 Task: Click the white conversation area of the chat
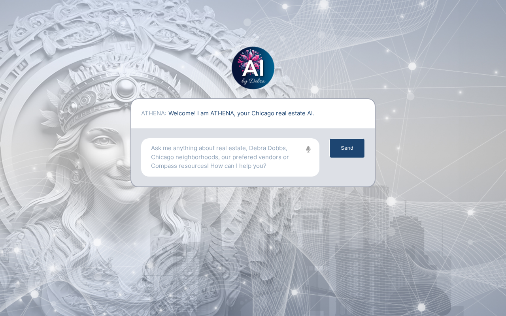click(253, 114)
